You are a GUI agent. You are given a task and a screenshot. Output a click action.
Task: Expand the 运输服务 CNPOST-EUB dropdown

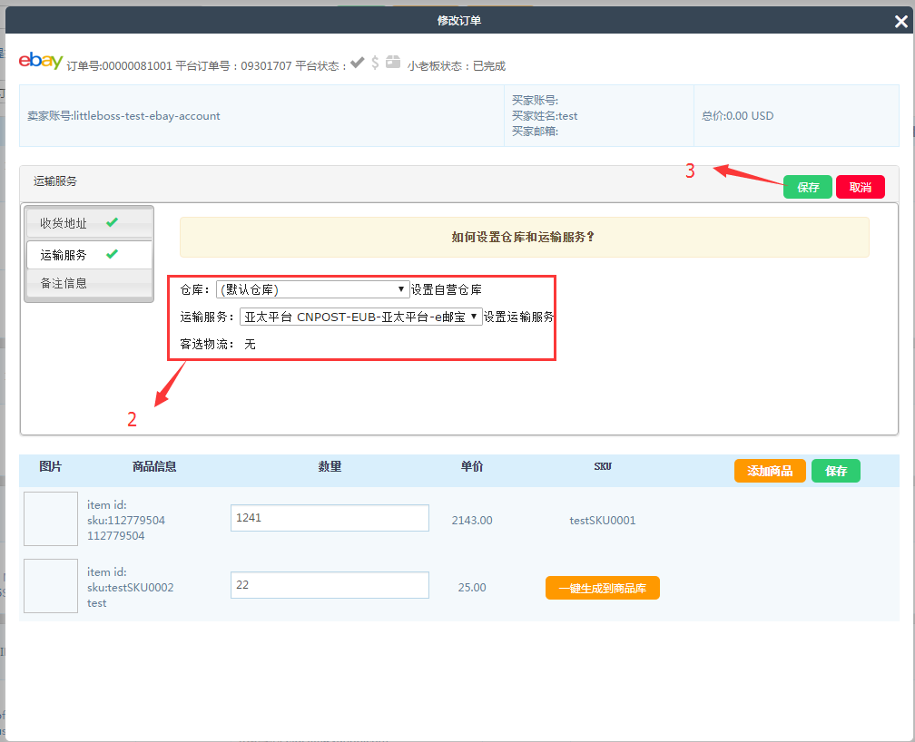pyautogui.click(x=360, y=317)
